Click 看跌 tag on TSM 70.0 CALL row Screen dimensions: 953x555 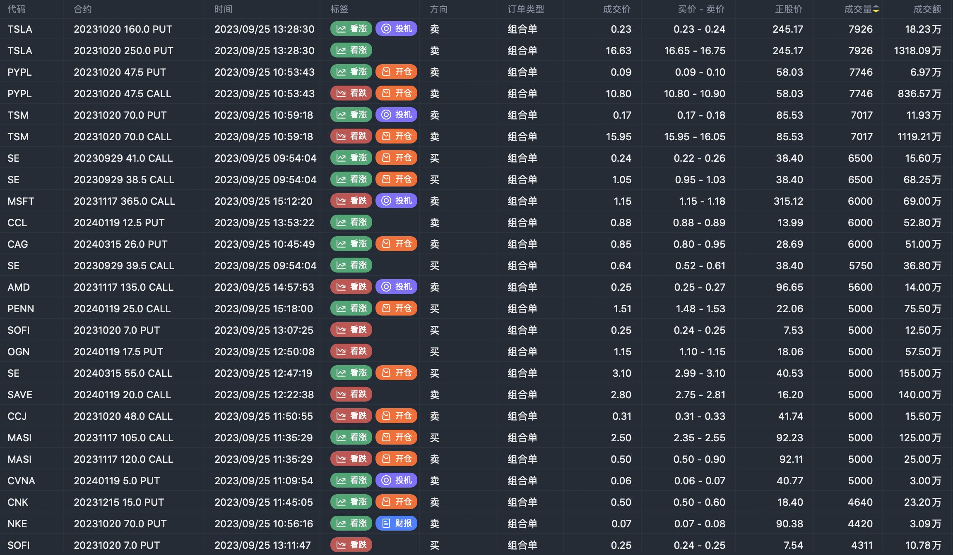click(x=351, y=136)
